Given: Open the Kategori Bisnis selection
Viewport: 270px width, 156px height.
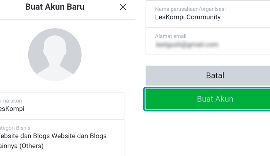Looking at the screenshot, I should tap(62, 138).
